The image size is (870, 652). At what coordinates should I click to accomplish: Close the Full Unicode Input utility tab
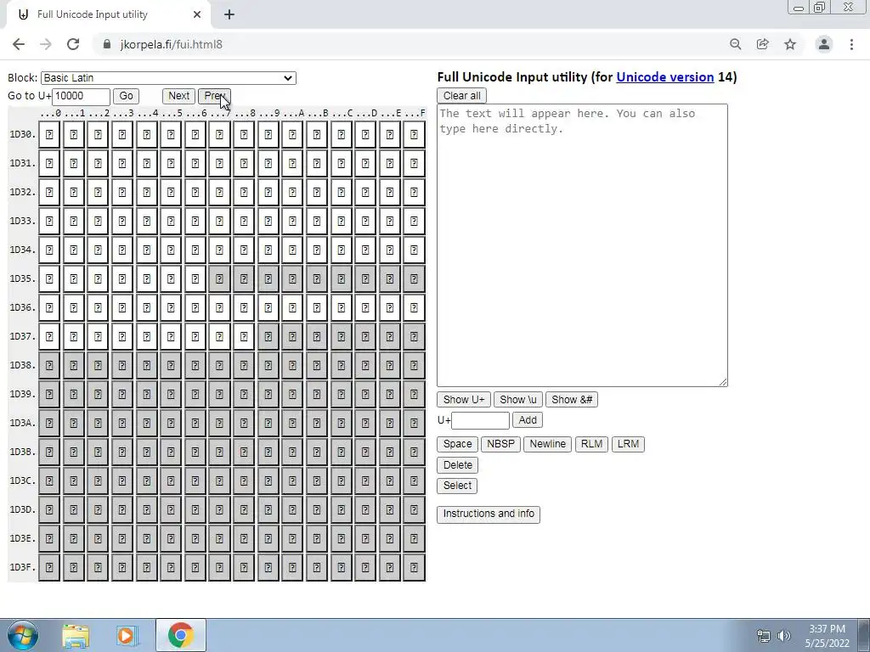click(x=197, y=15)
